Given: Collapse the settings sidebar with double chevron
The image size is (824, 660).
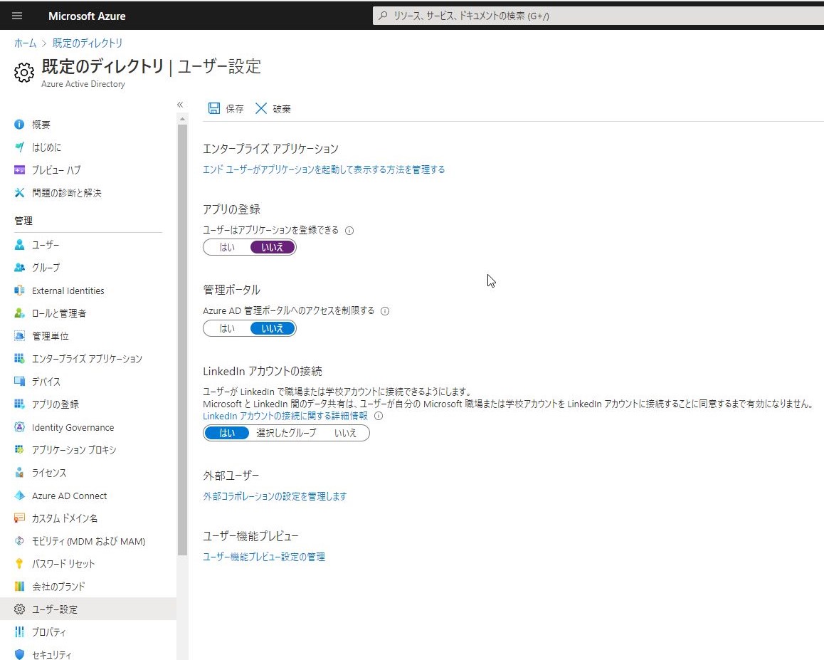Looking at the screenshot, I should (180, 104).
